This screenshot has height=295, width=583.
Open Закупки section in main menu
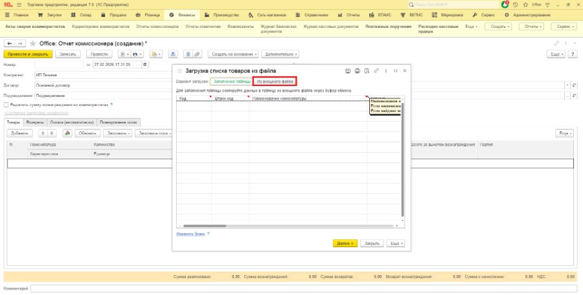pyautogui.click(x=50, y=15)
